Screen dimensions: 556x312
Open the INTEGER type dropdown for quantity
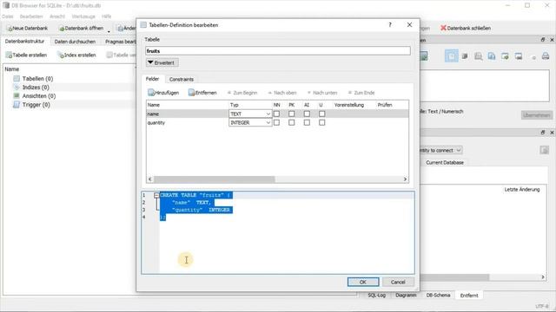click(x=250, y=122)
